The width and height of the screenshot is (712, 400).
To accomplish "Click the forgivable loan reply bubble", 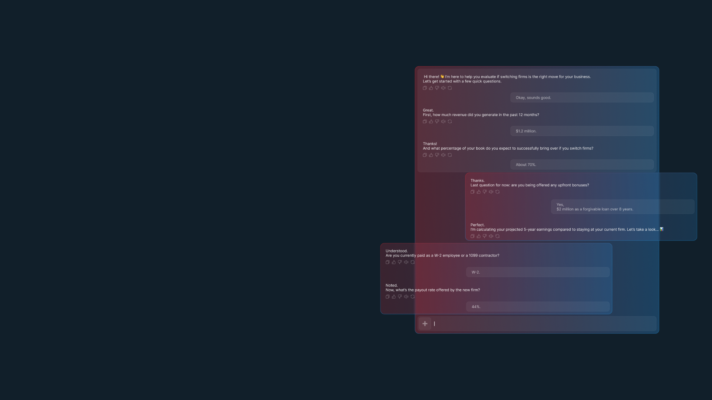I will click(x=622, y=207).
